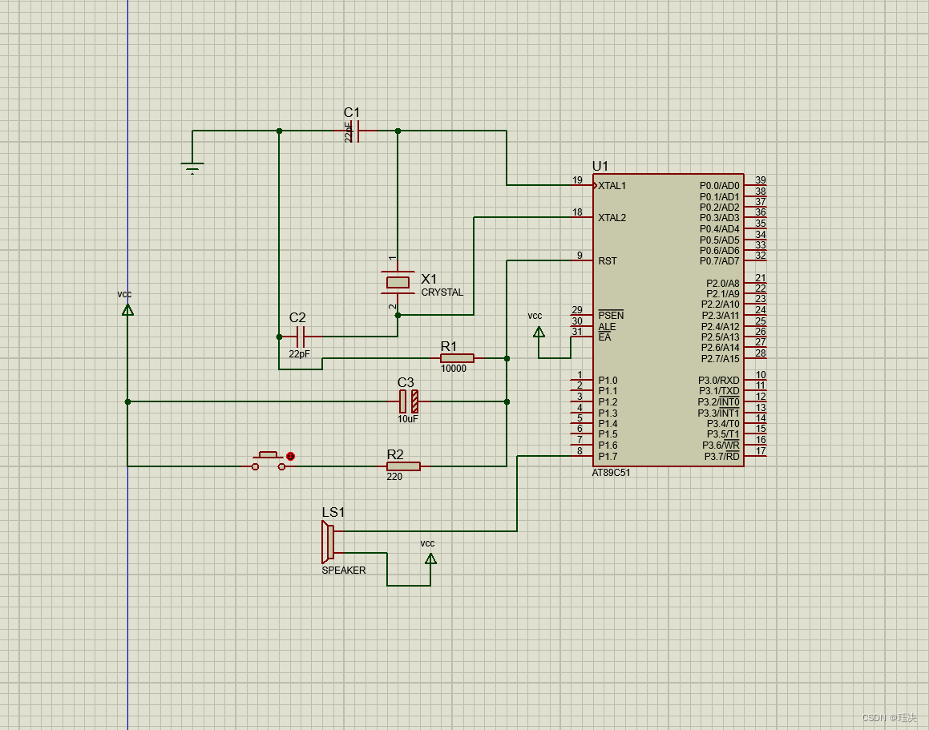Click the C1 reference label

[352, 112]
